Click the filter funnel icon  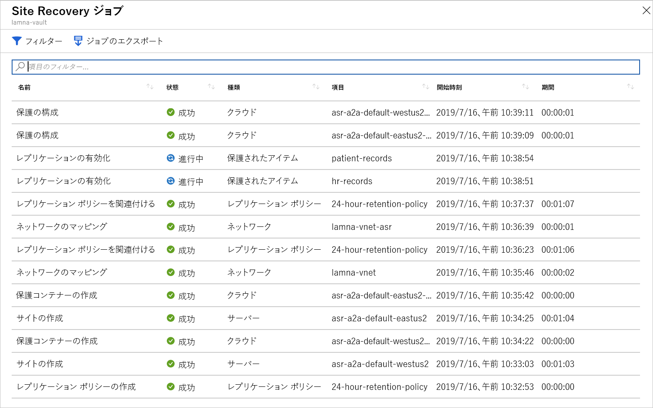coord(17,41)
